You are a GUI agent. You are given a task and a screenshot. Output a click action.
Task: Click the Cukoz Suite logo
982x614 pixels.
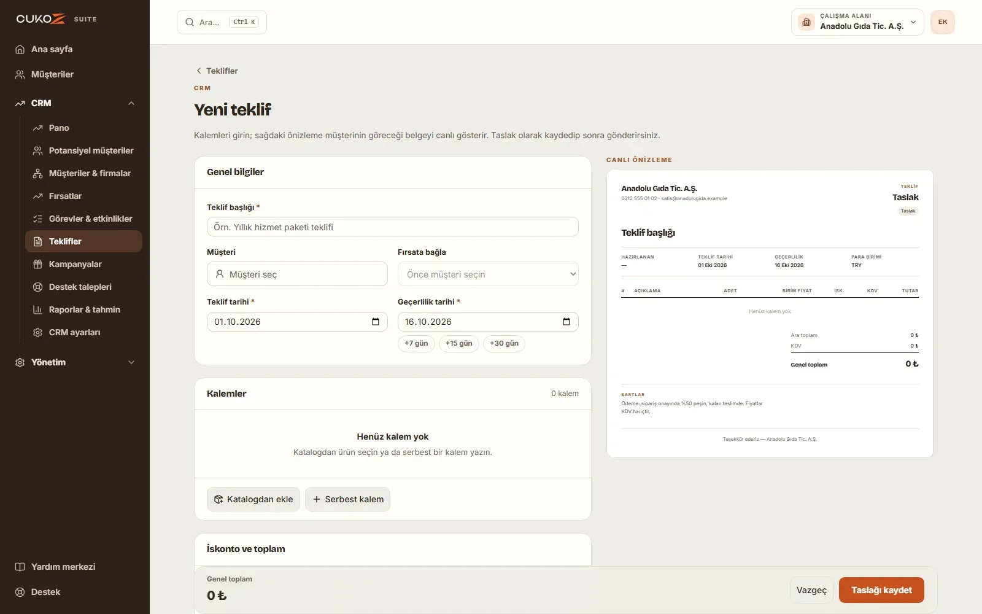coord(56,19)
